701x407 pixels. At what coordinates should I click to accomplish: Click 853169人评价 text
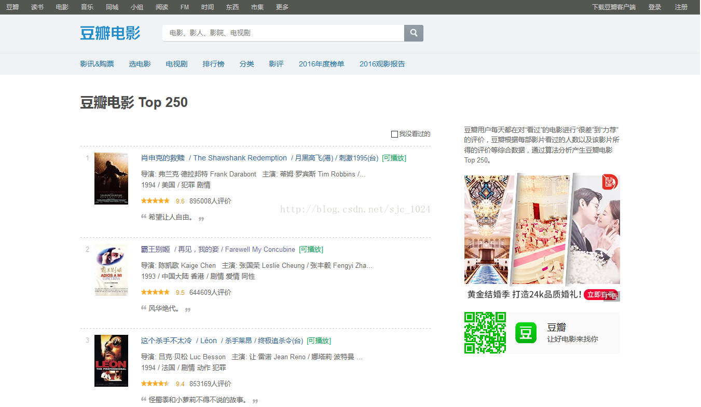(210, 384)
